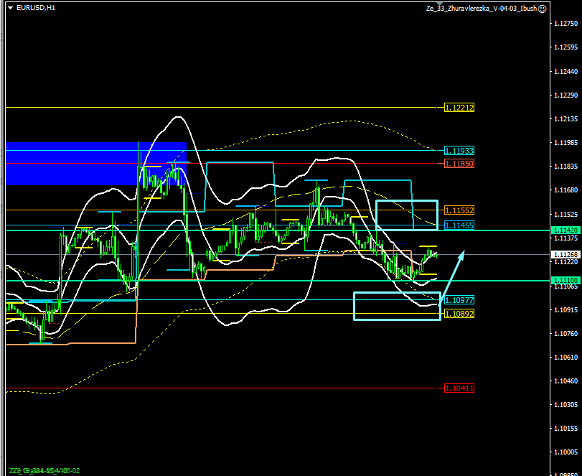Click the expert advisor smiley face icon
The height and width of the screenshot is (476, 582).
pos(543,9)
